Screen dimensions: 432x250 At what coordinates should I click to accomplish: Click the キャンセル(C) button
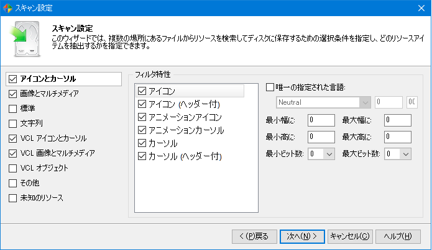(350, 236)
